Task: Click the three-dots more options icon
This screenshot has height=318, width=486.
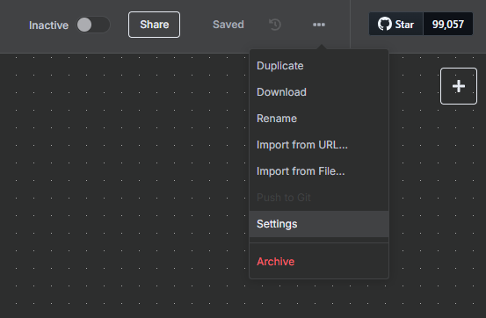Action: 319,25
